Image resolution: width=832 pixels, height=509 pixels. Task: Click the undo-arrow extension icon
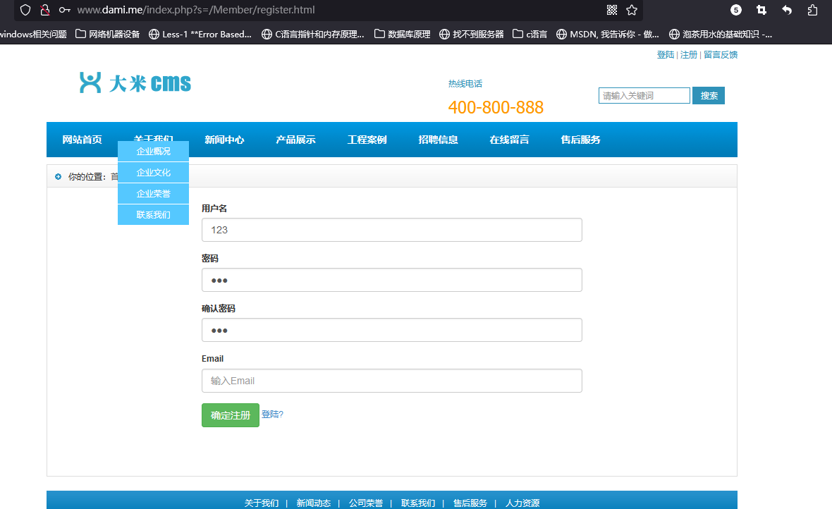pos(788,10)
